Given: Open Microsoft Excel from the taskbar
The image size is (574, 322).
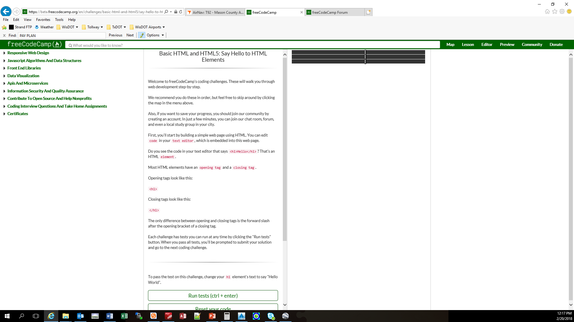Looking at the screenshot, I should [x=124, y=316].
